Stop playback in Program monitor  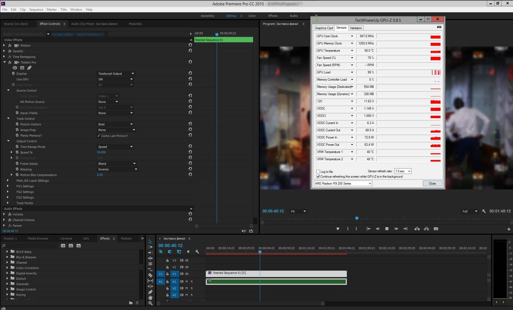(387, 229)
